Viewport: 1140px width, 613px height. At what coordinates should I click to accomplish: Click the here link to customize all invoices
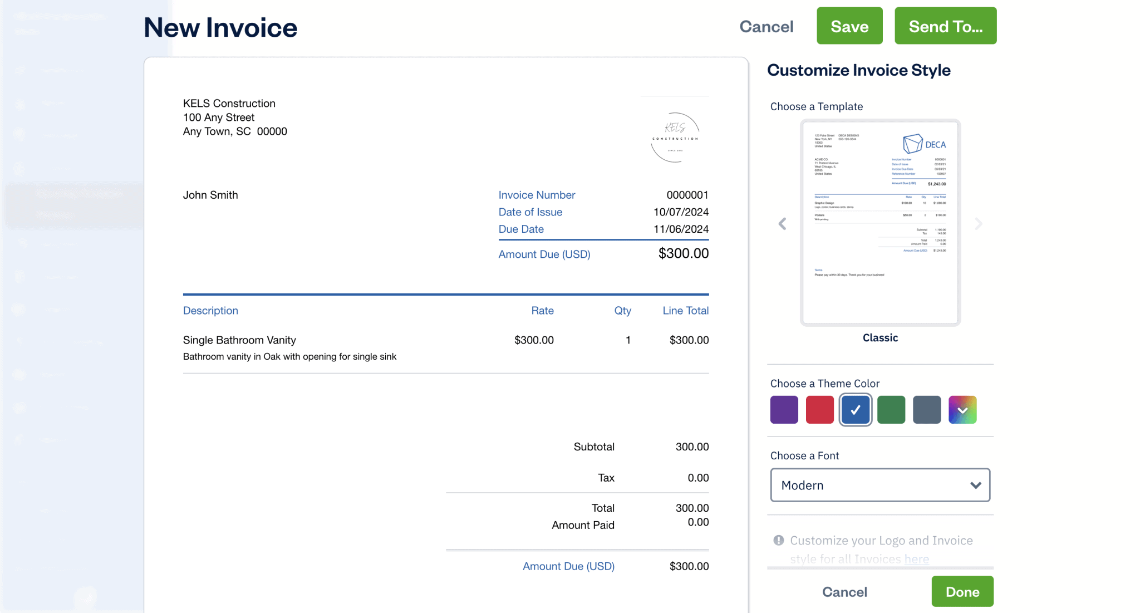tap(917, 559)
